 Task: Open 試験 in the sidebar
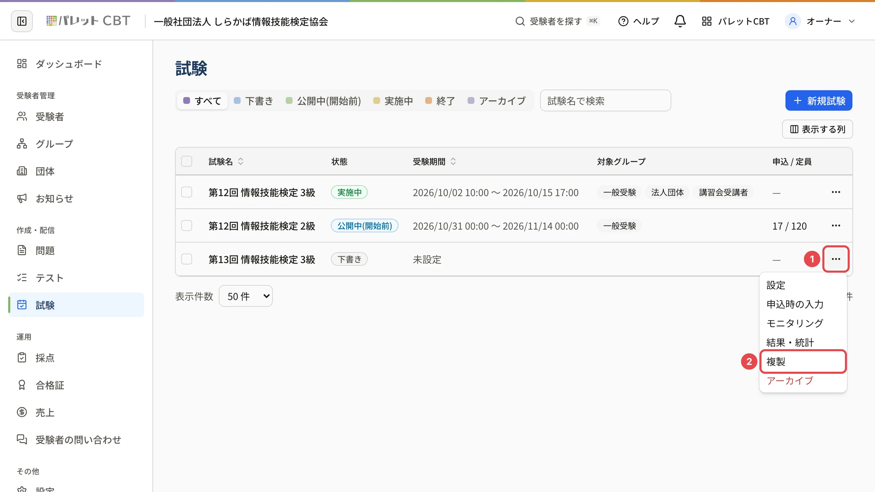(x=77, y=305)
